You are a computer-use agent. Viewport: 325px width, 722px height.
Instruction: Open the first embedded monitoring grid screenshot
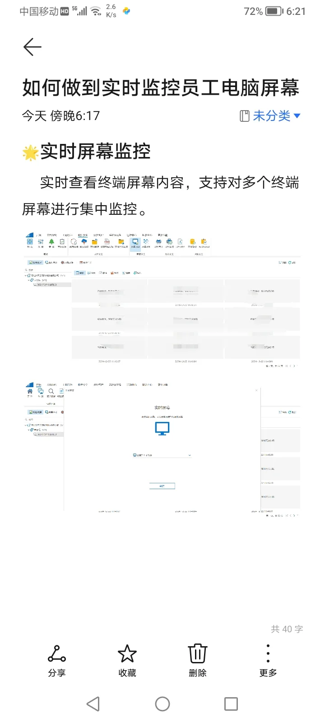(162, 301)
